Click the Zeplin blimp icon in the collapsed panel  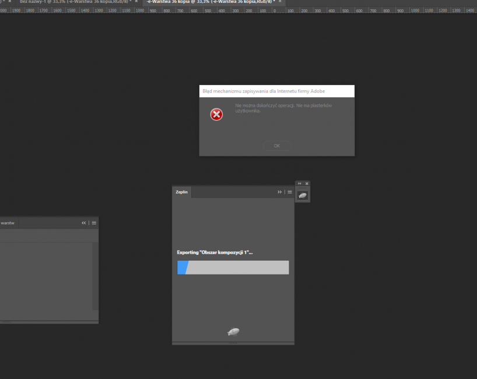302,195
